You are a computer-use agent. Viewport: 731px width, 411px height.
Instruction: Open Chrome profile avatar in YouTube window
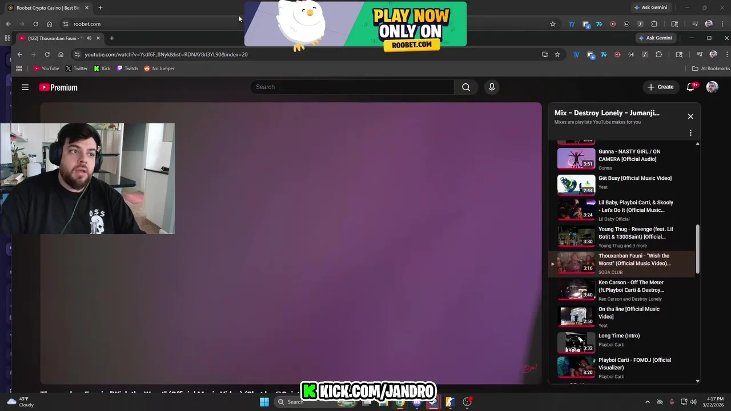(713, 54)
